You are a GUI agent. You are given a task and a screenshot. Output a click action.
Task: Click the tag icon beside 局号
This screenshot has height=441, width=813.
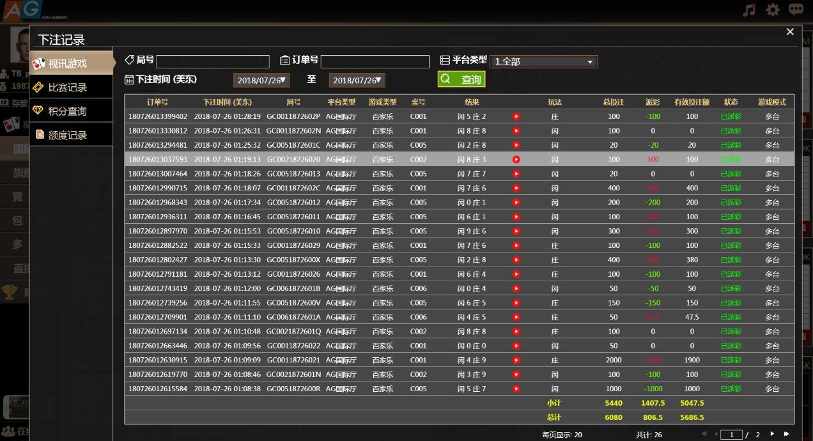130,59
